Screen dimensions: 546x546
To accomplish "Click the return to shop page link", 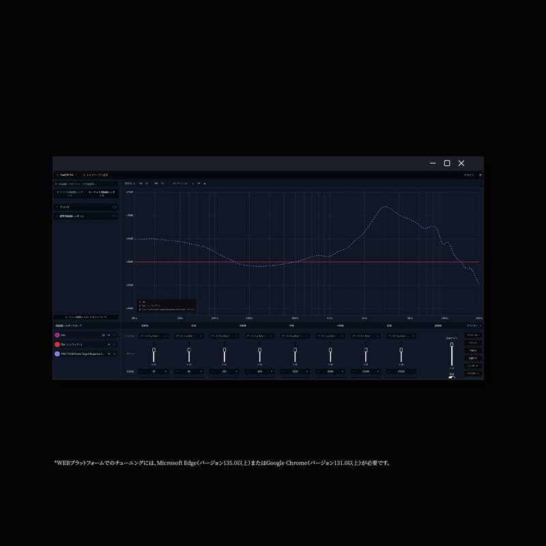I will click(96, 175).
